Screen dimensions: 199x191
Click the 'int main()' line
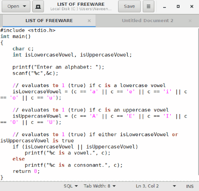(x=15, y=36)
